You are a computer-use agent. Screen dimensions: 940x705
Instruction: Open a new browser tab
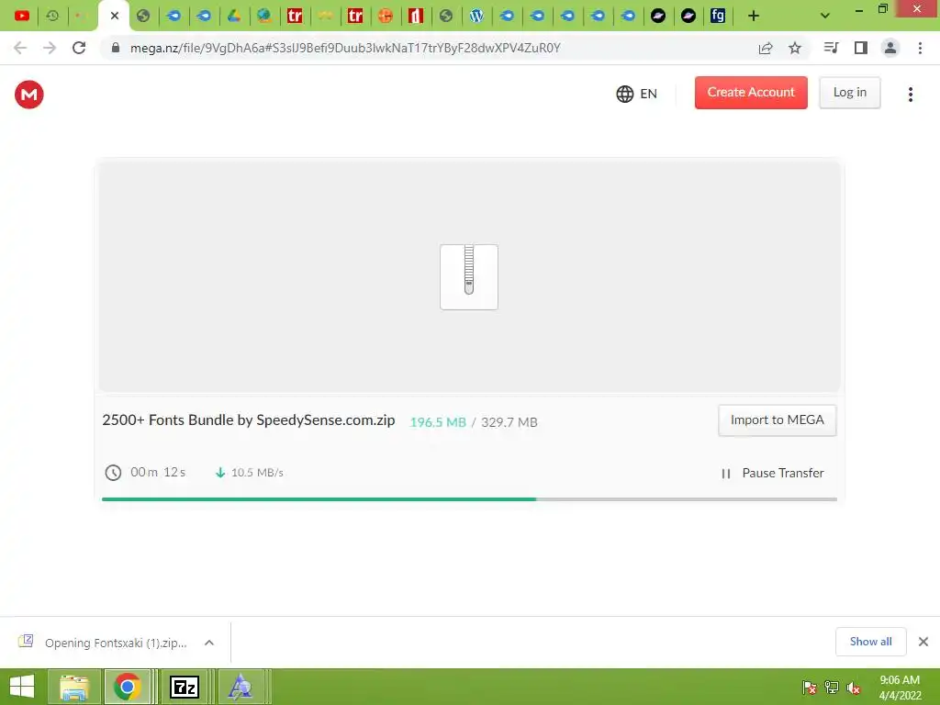[754, 16]
